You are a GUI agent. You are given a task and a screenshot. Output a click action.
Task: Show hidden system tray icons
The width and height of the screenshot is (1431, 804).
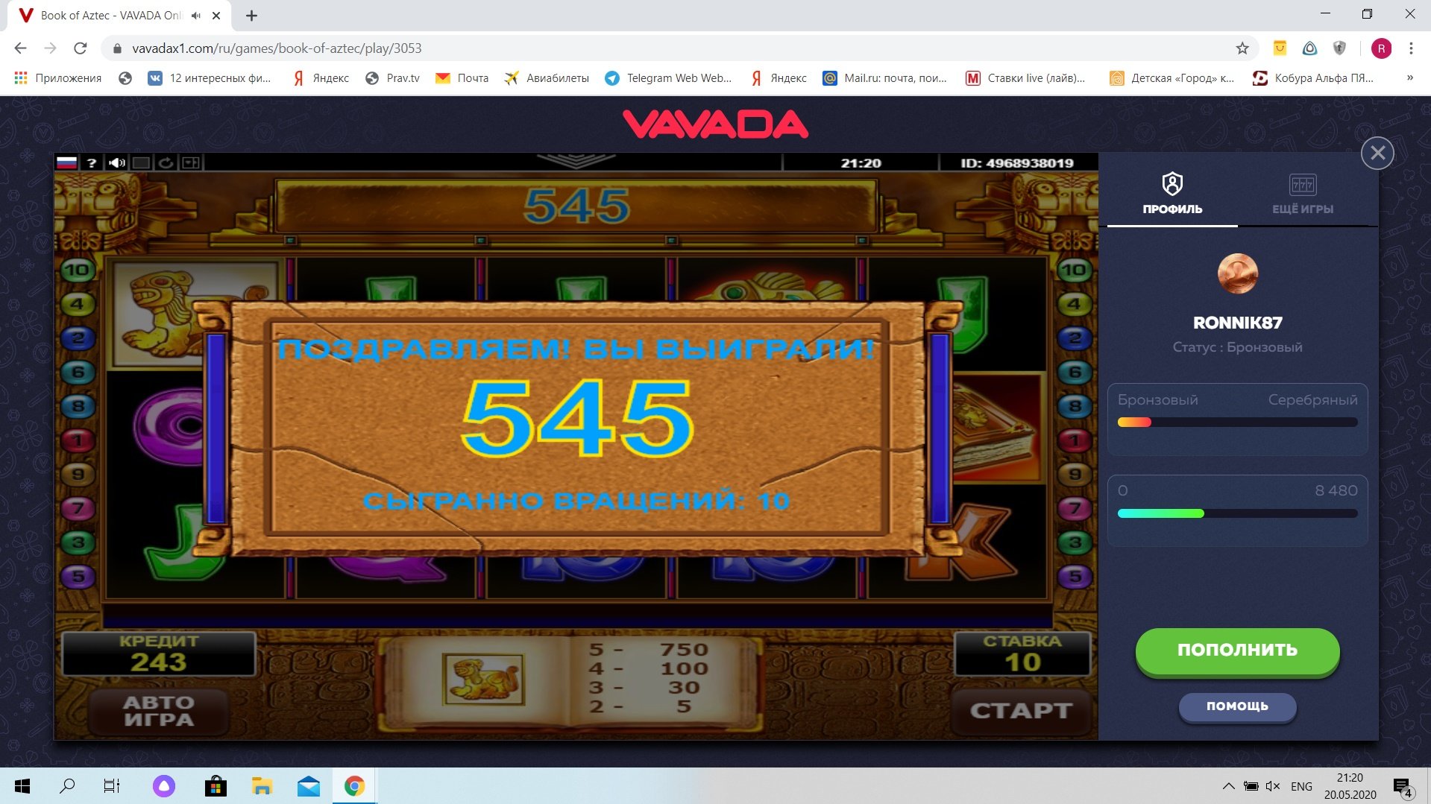1229,786
